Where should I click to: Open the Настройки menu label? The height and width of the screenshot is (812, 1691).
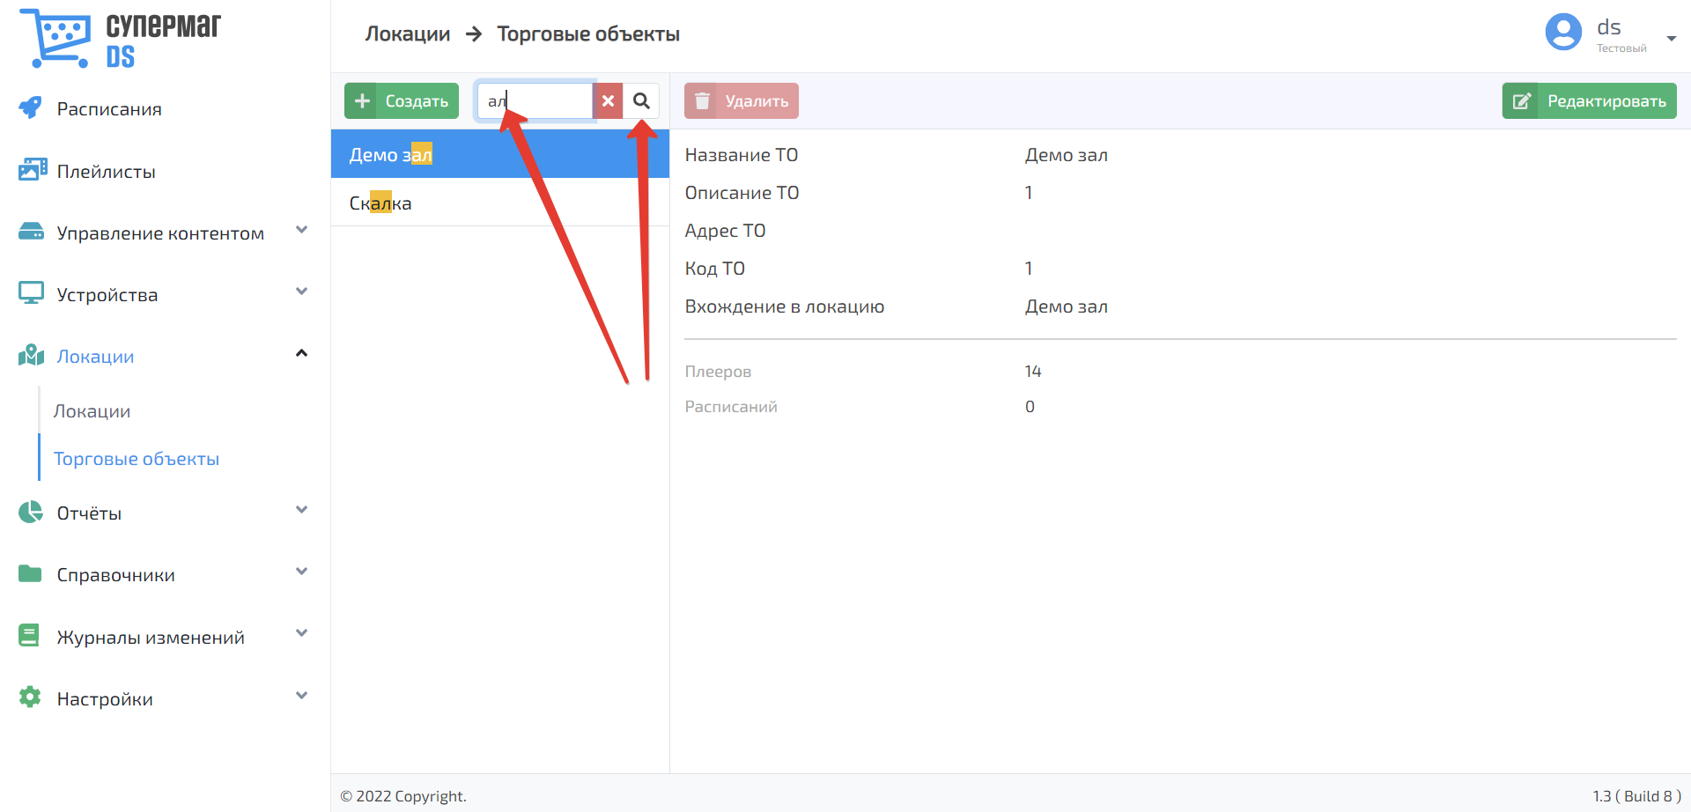coord(105,699)
